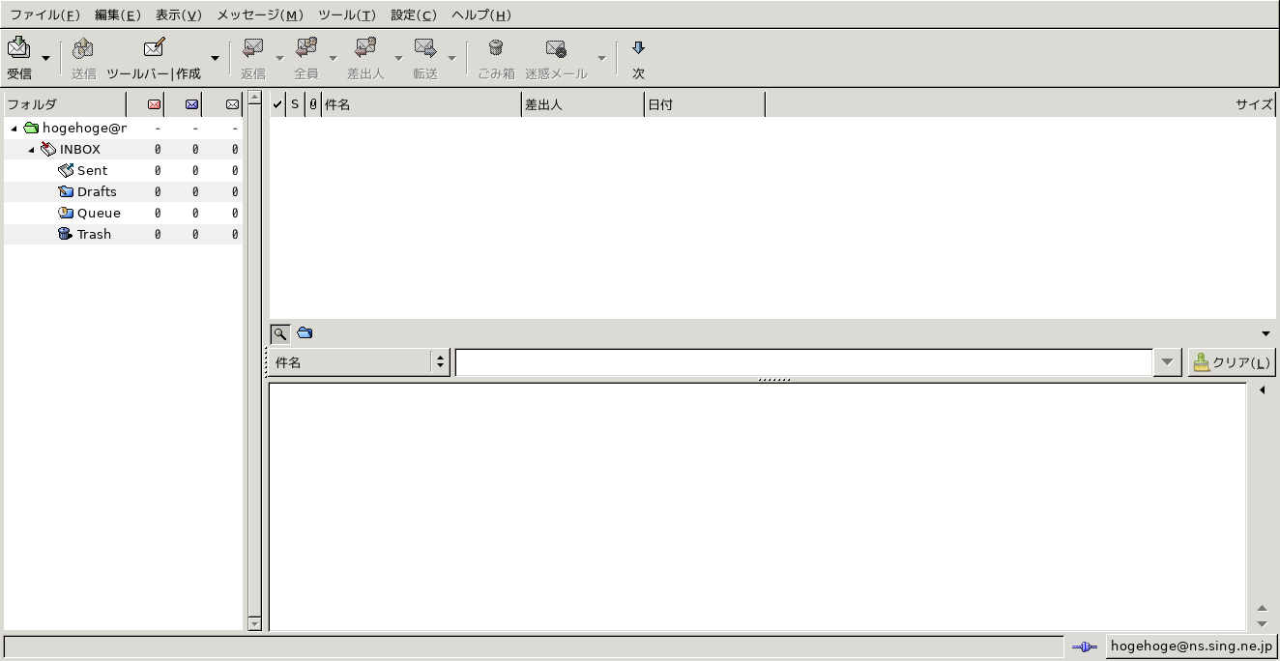Click the quick search text field
1280x661 pixels.
click(x=803, y=362)
